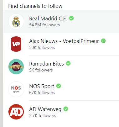
Task: Open the Real Madrid C.F. channel name
Action: click(x=48, y=19)
